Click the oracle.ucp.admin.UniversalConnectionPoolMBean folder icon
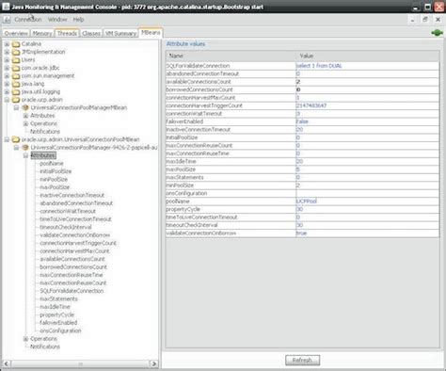The height and width of the screenshot is (371, 446). tap(16, 139)
